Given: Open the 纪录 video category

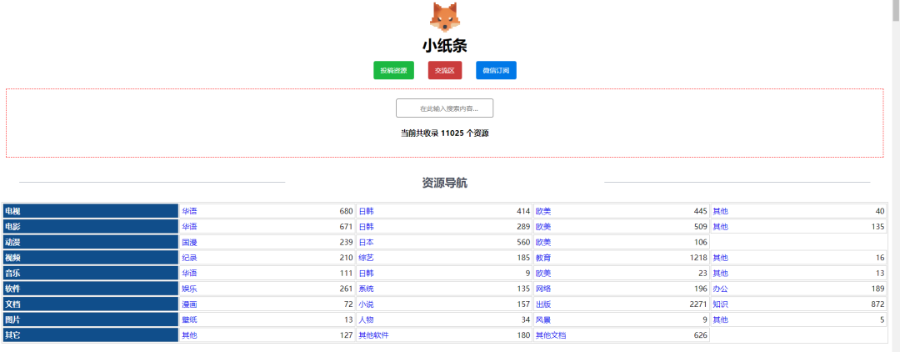Looking at the screenshot, I should (x=189, y=258).
